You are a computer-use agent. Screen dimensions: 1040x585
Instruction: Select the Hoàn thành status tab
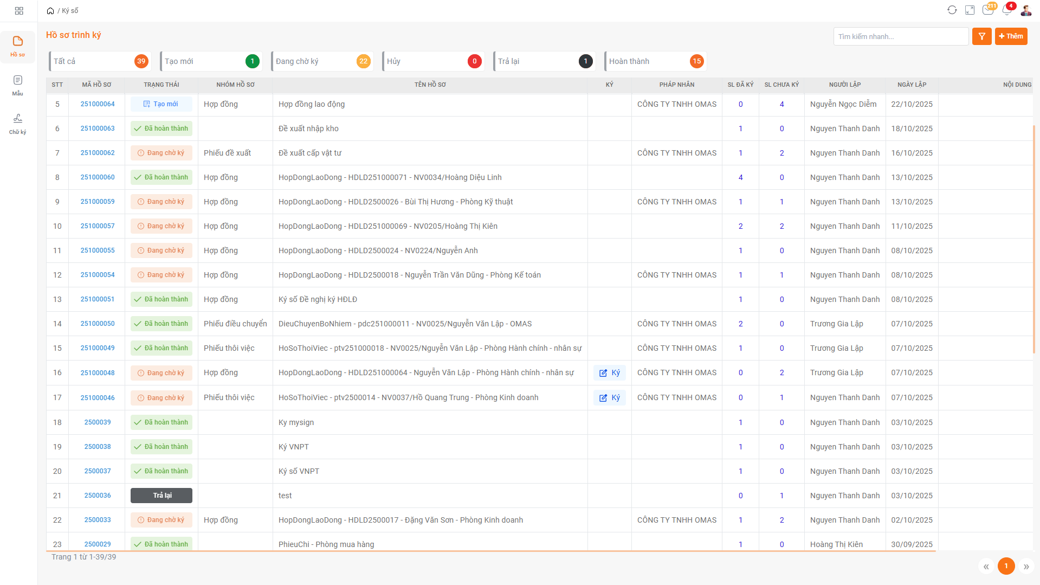(x=655, y=61)
